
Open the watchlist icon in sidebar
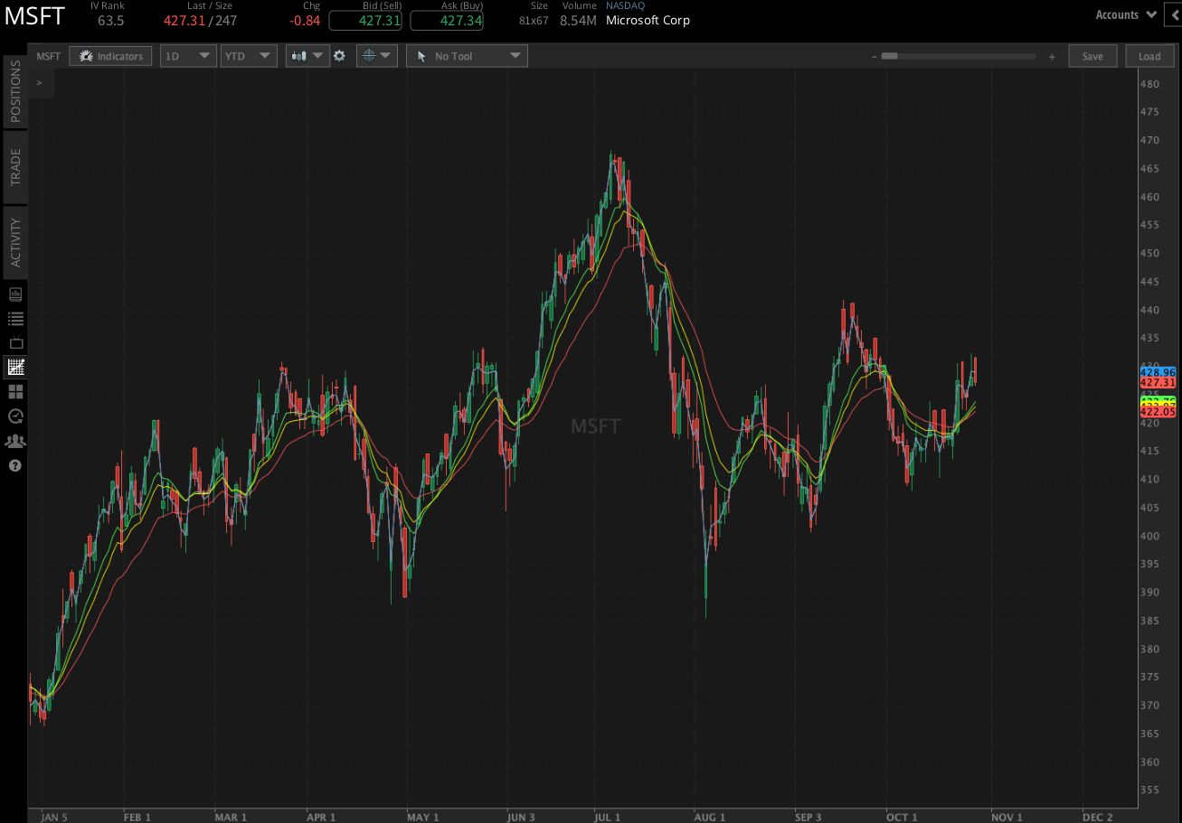coord(14,318)
